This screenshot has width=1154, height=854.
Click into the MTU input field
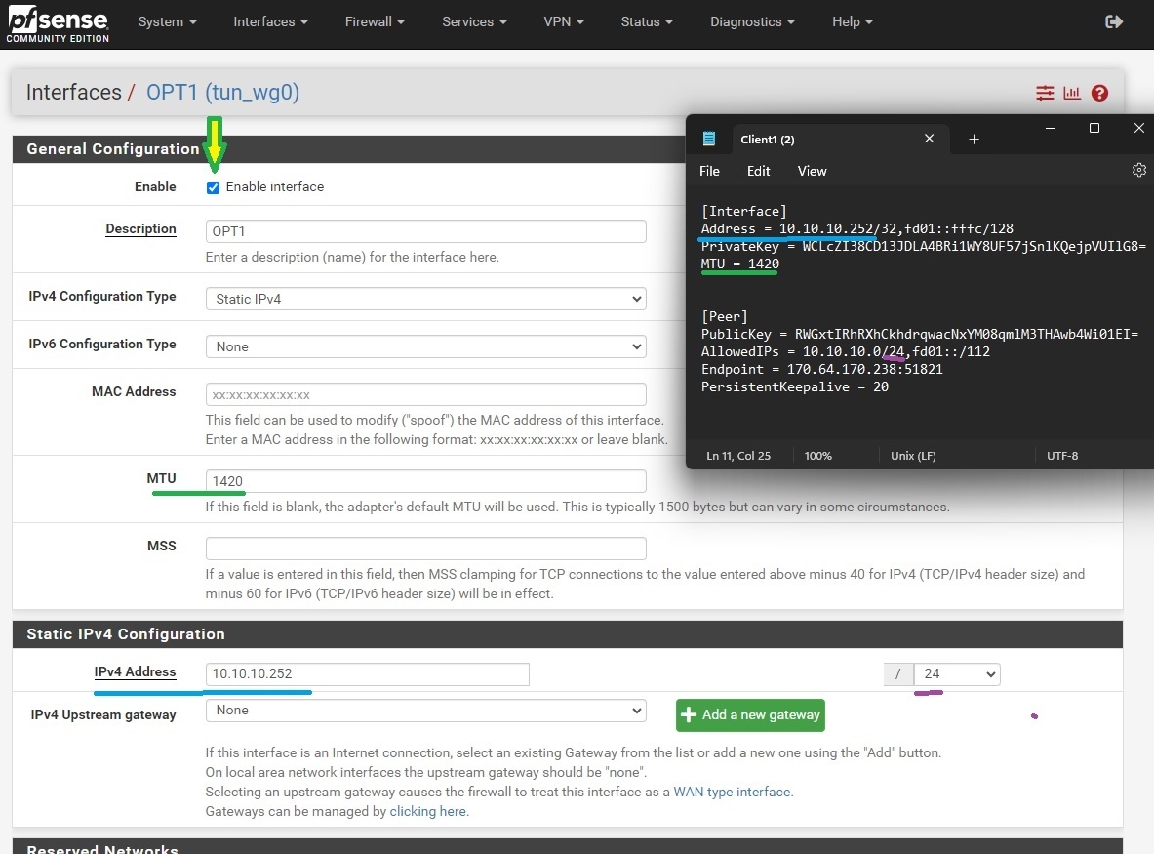point(425,481)
